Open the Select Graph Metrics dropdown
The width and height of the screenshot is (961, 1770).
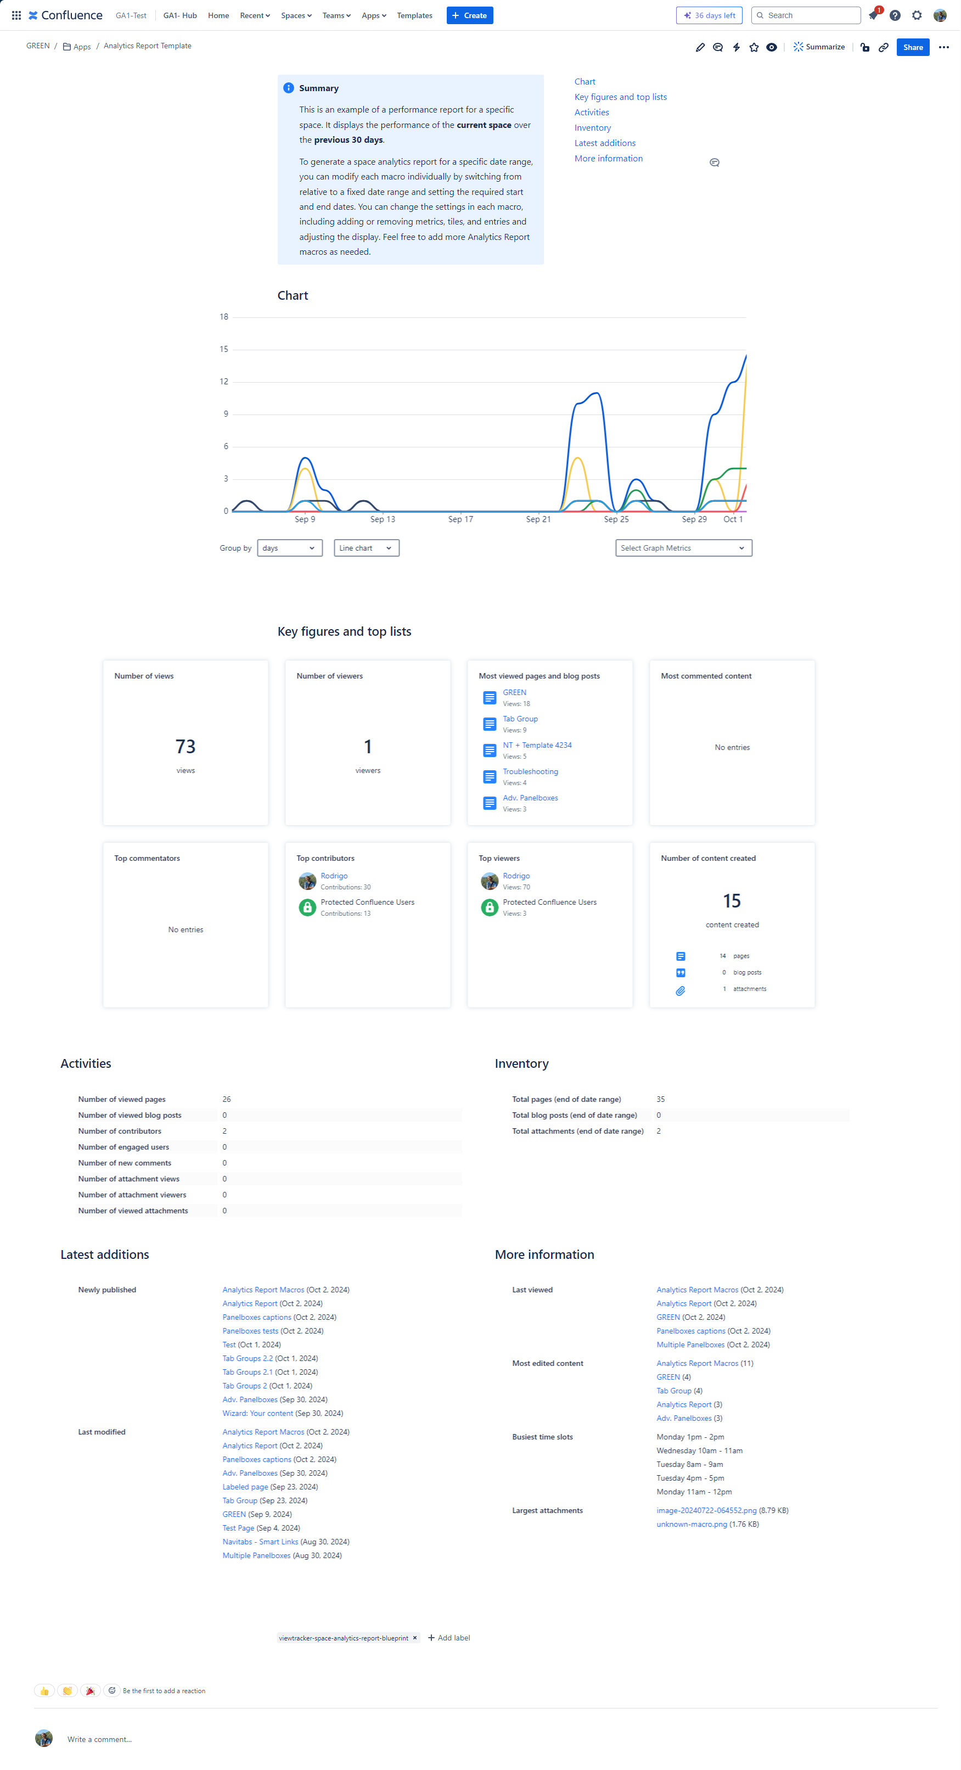pos(683,547)
